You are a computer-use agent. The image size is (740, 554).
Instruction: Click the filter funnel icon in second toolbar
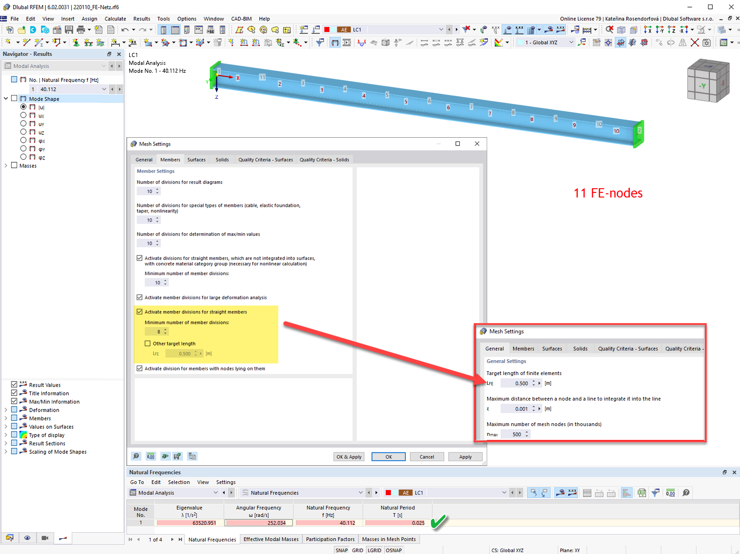pos(320,43)
